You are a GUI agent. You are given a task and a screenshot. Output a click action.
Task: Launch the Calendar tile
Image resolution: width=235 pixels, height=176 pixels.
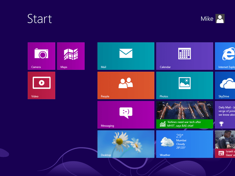(x=185, y=56)
